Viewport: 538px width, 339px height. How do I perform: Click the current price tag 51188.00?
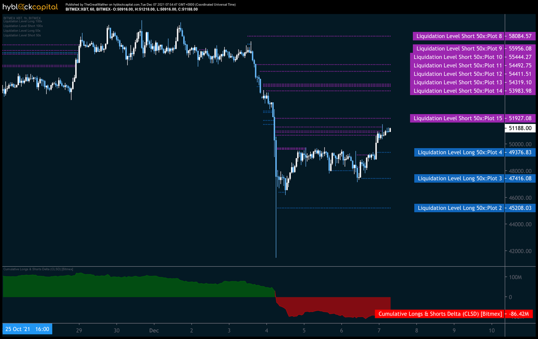pyautogui.click(x=520, y=128)
